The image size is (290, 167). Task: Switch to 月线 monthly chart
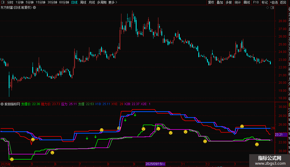[x=92, y=2]
